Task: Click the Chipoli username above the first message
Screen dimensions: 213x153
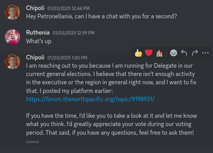Action: (35, 8)
